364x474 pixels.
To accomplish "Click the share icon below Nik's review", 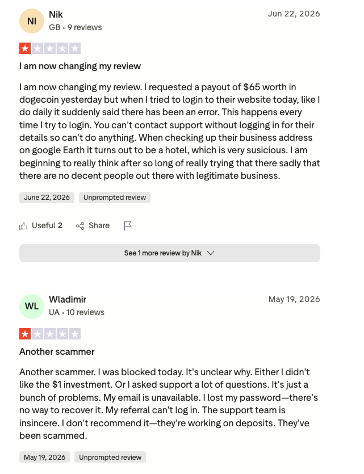I will point(80,226).
